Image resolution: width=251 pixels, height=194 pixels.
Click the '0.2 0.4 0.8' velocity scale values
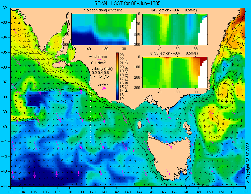[100, 73]
